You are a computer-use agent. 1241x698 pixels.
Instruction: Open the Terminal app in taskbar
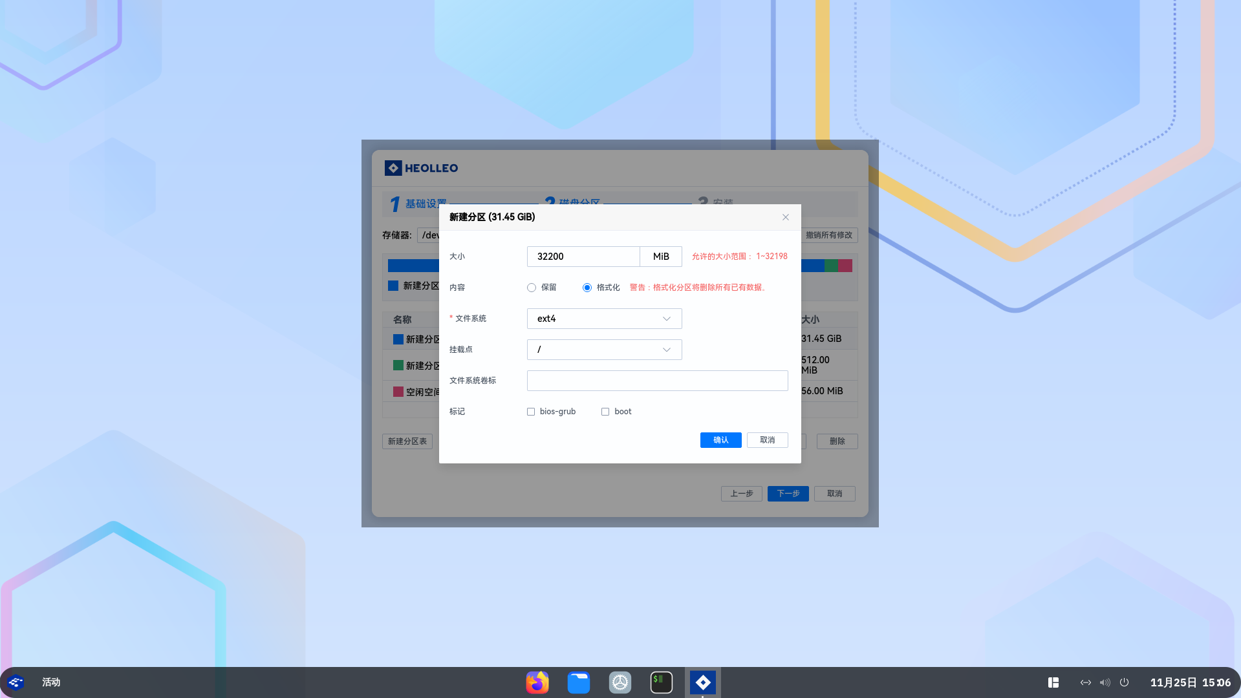(662, 682)
